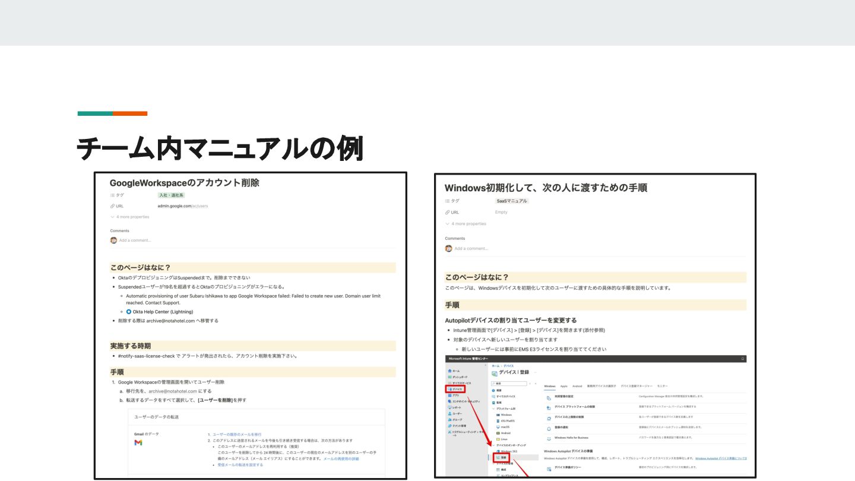Click the 実施する時期 heading
855x481 pixels.
pos(130,346)
